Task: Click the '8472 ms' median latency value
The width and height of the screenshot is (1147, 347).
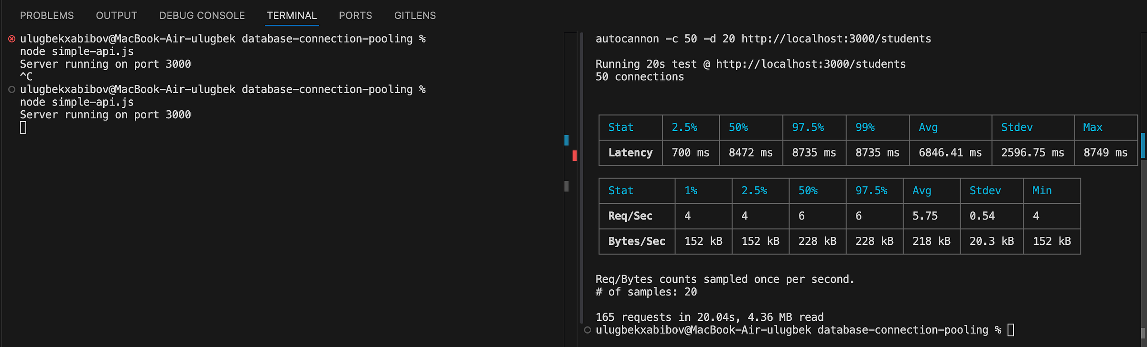Action: click(x=751, y=153)
